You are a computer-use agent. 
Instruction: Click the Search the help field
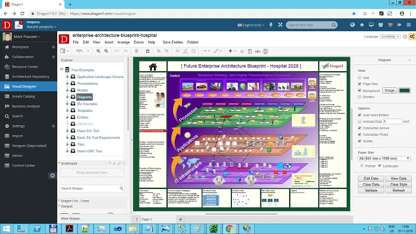click(x=311, y=25)
